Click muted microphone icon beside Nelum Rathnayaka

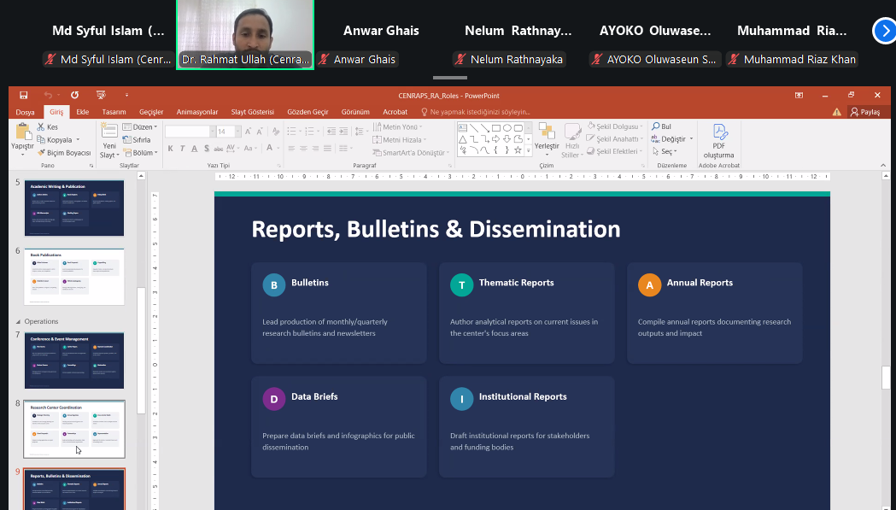tap(460, 60)
